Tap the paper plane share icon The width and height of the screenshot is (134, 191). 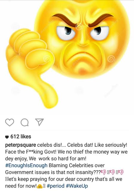39,122
